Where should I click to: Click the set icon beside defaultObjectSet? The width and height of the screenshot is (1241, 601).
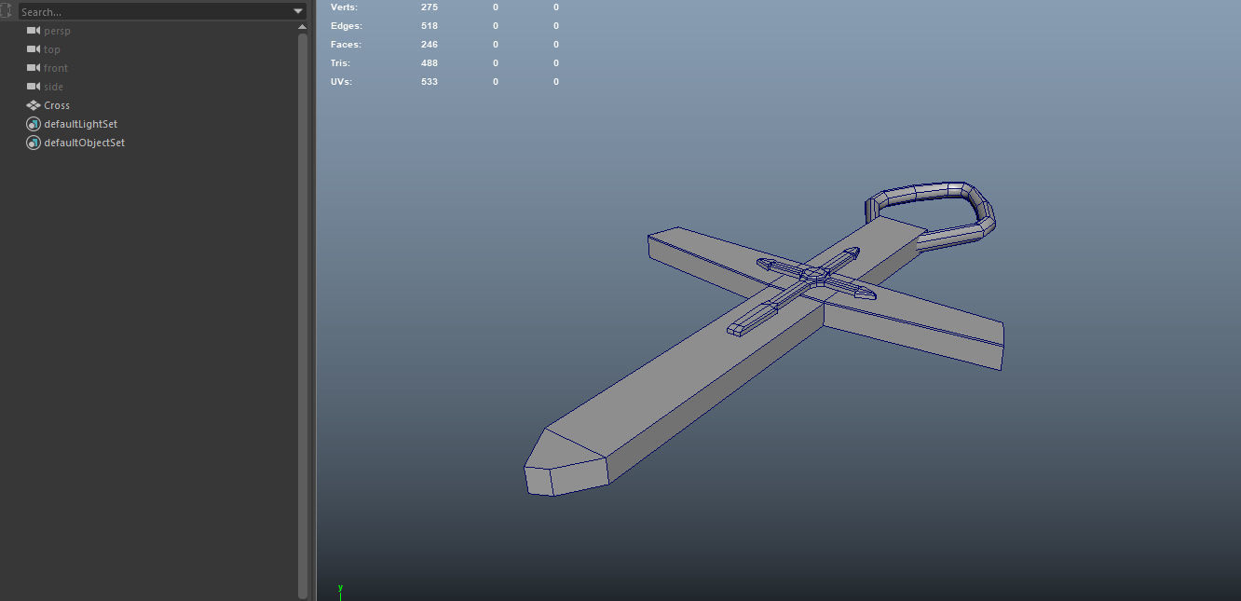[34, 143]
